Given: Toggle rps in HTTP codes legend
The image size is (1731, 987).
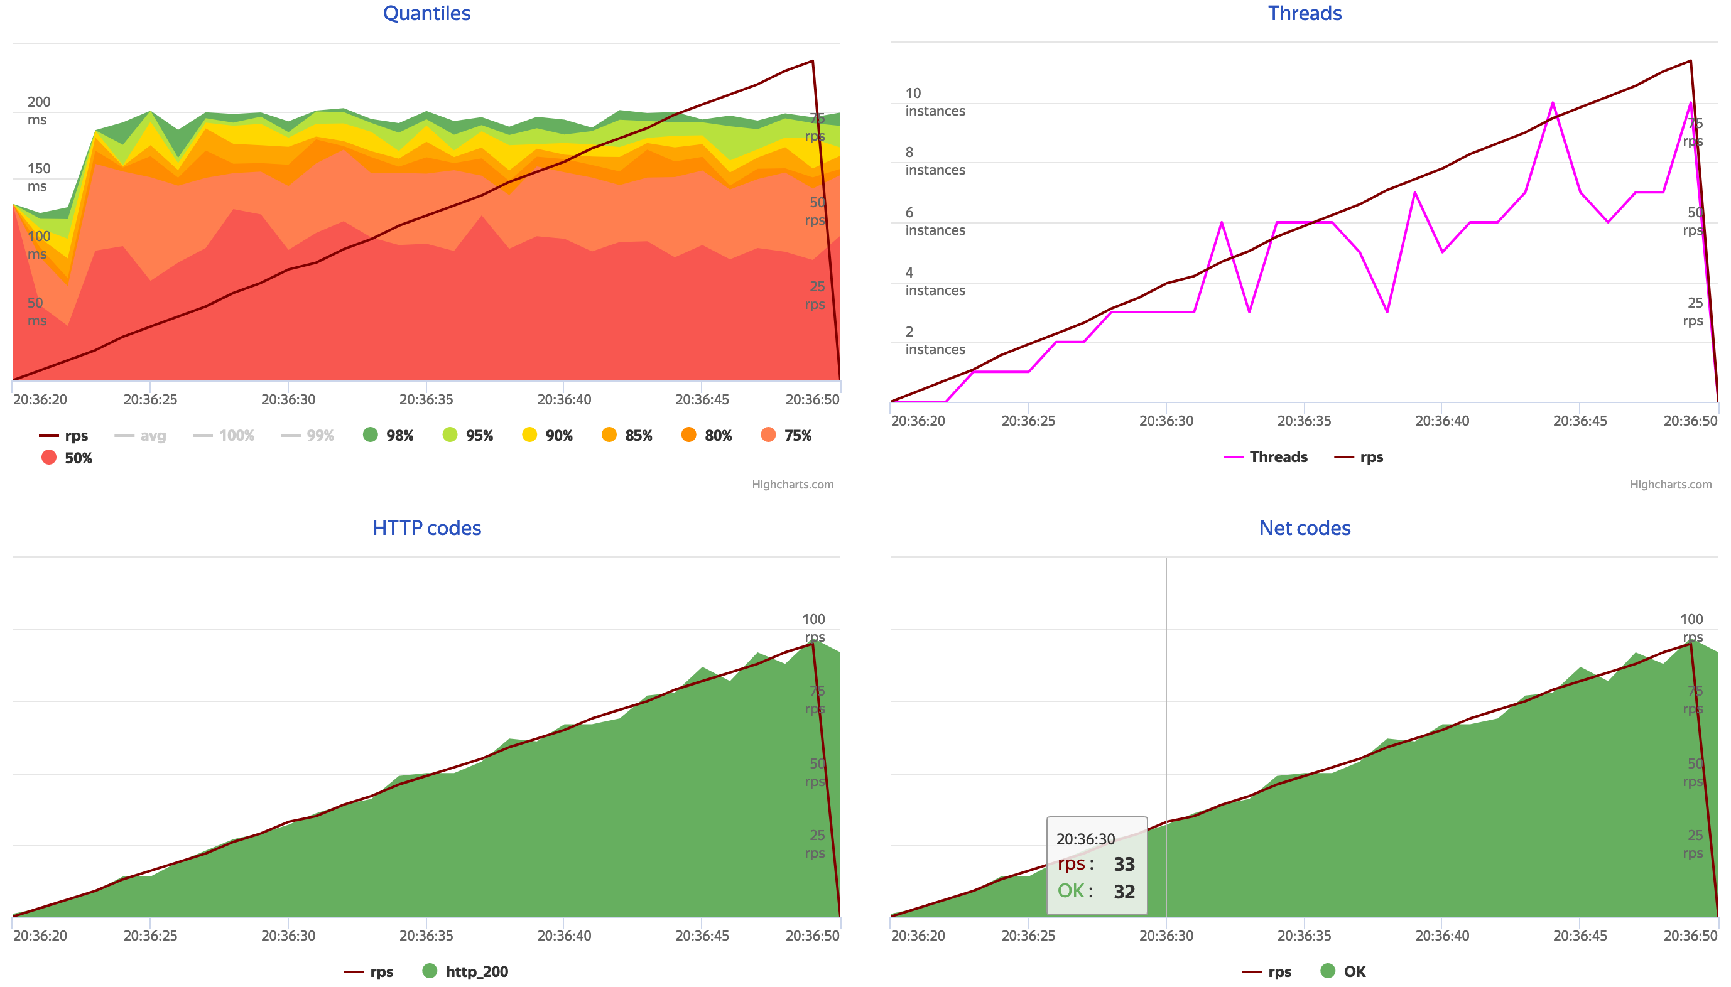Looking at the screenshot, I should point(381,971).
